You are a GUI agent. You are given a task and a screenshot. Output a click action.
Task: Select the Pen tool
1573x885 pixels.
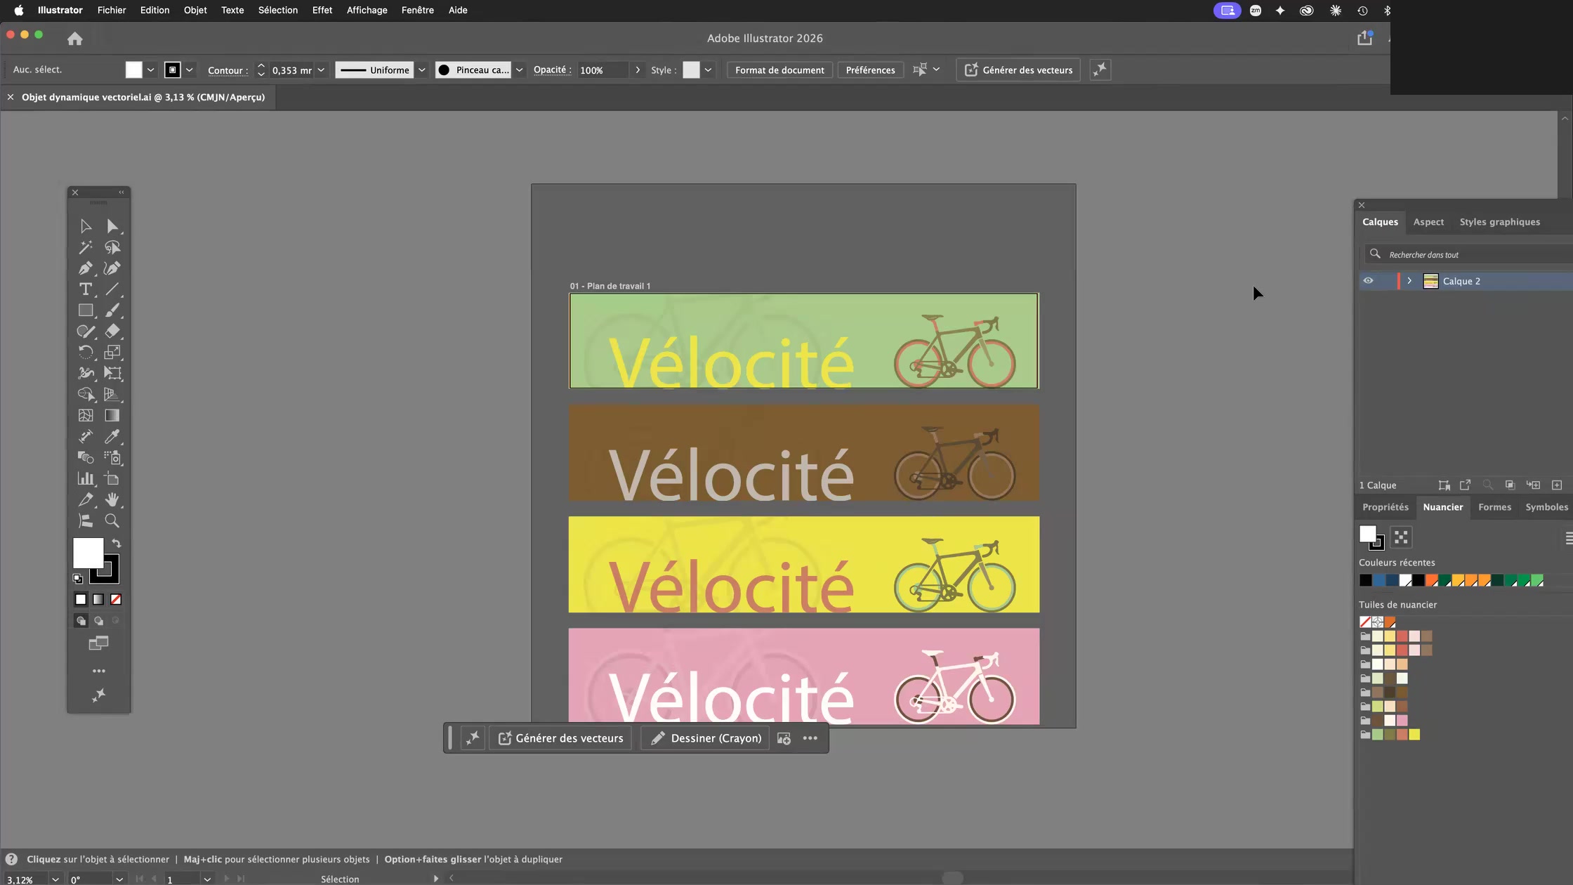pos(86,268)
